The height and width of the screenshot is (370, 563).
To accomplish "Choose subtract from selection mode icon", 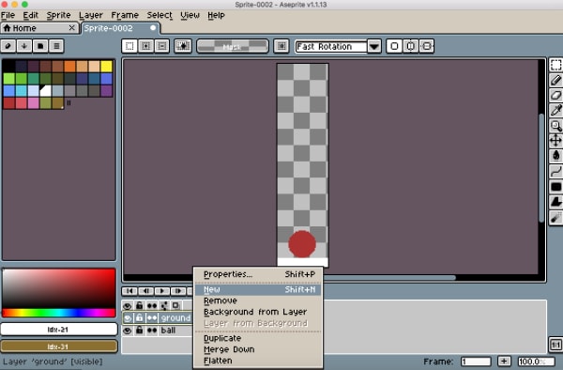I will (x=162, y=46).
